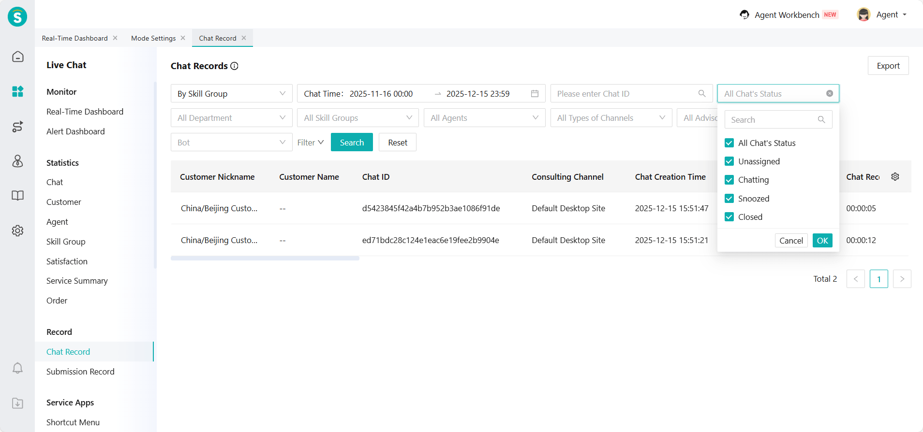Switch to the Real-Time Dashboard tab
The image size is (923, 432).
click(75, 38)
